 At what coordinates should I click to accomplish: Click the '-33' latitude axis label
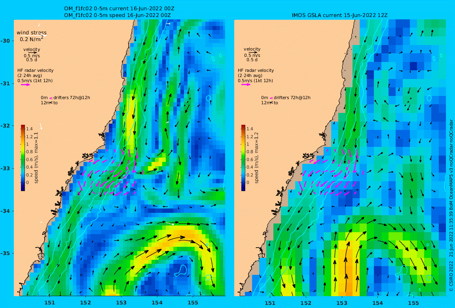click(x=5, y=168)
